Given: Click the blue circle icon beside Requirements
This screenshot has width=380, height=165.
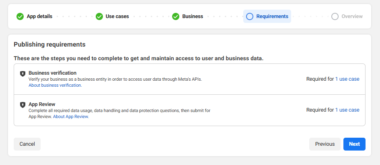Looking at the screenshot, I should point(250,16).
